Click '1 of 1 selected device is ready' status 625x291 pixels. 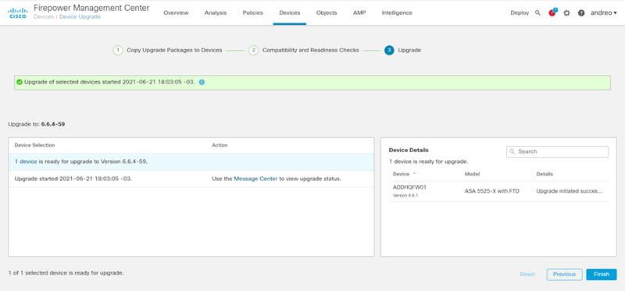click(x=66, y=274)
